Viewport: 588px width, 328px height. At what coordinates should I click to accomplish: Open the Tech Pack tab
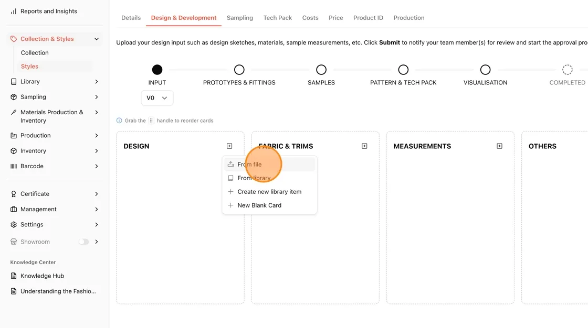point(278,18)
